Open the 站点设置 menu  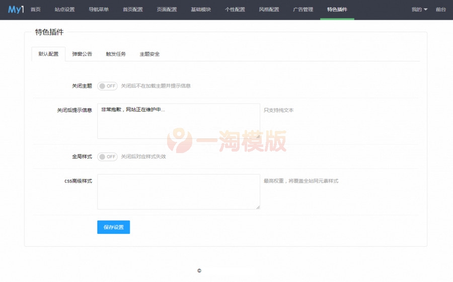point(65,10)
